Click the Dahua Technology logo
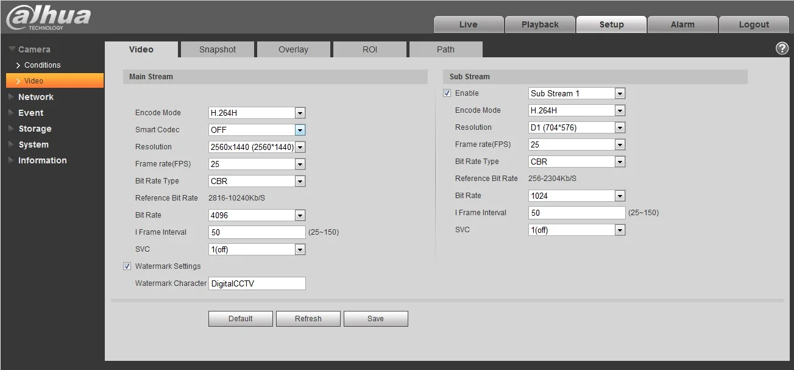Viewport: 794px width, 370px height. (x=49, y=18)
